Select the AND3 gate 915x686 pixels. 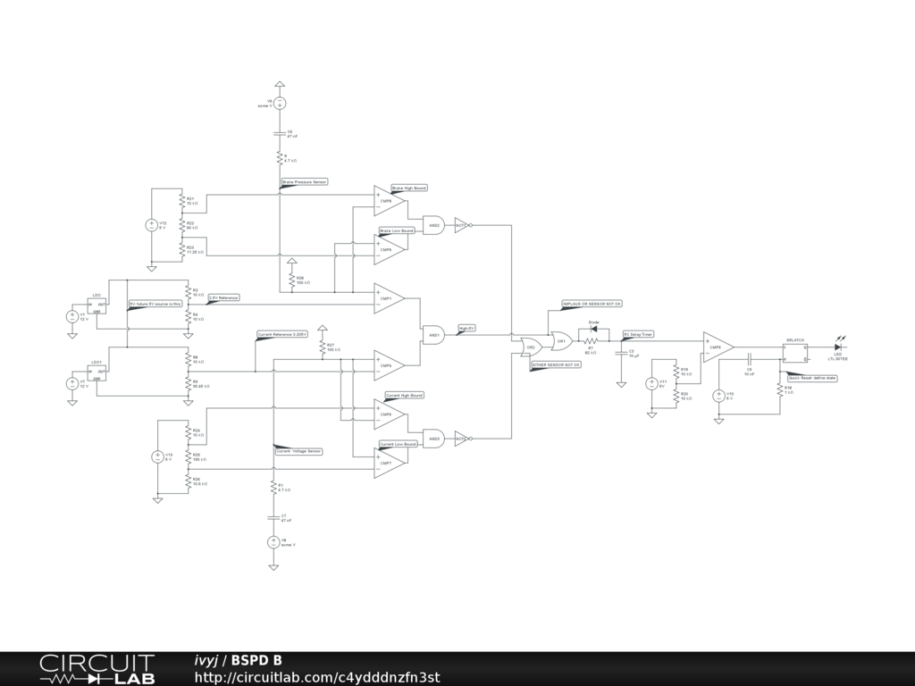434,437
